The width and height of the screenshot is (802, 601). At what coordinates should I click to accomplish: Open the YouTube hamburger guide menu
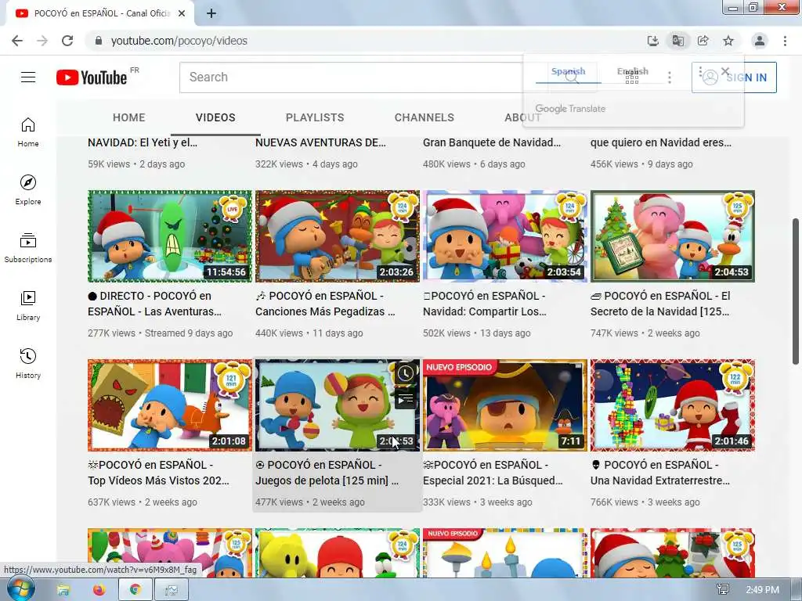tap(28, 77)
